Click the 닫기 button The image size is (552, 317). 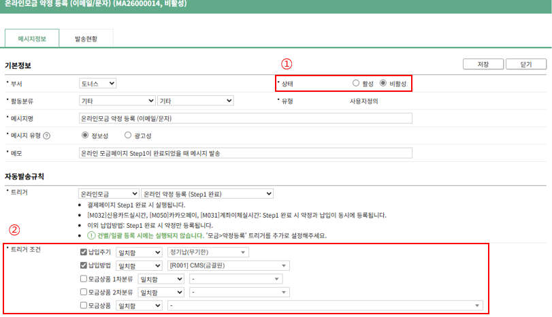coord(526,65)
